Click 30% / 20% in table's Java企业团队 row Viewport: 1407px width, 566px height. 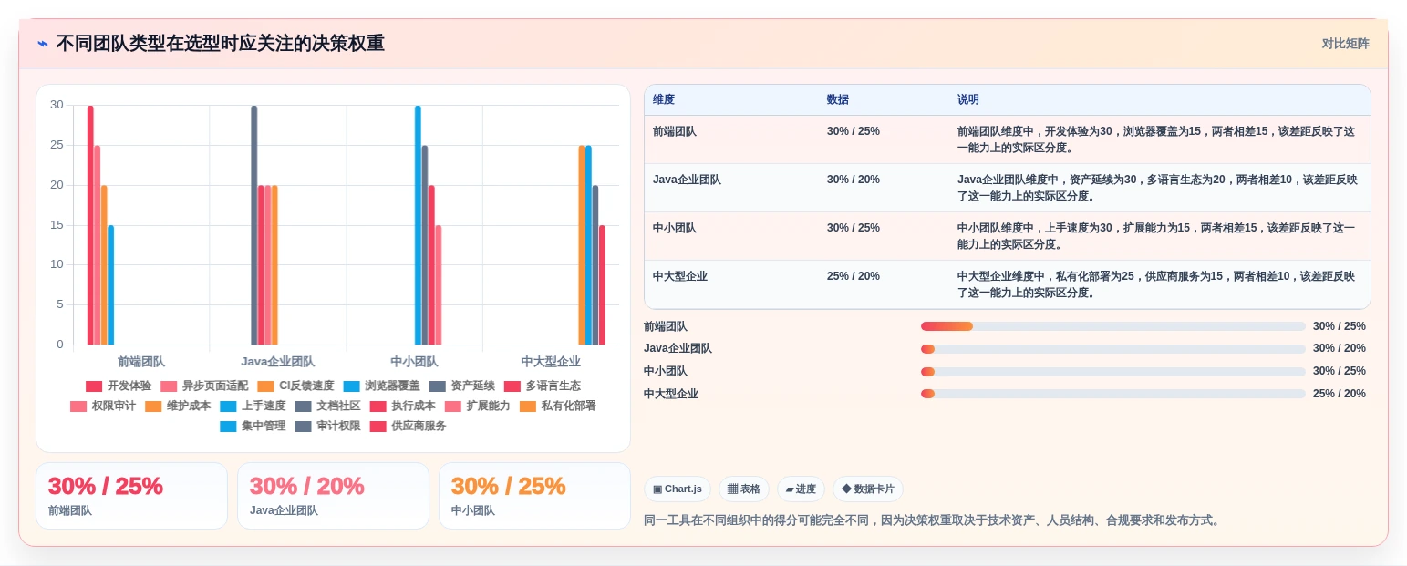pyautogui.click(x=854, y=180)
